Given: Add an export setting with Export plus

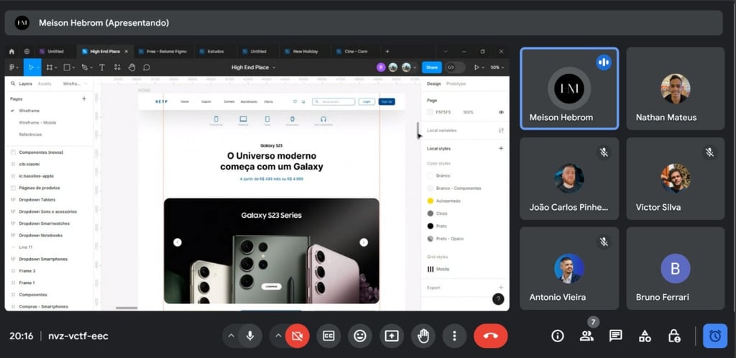Looking at the screenshot, I should (x=501, y=287).
